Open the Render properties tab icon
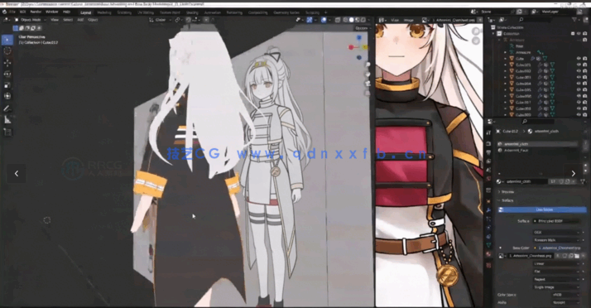The height and width of the screenshot is (308, 591). click(x=488, y=143)
